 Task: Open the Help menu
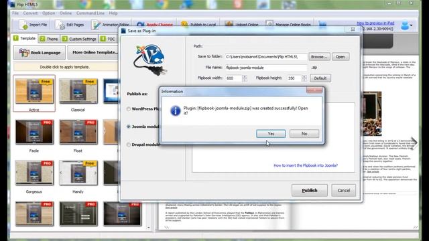pyautogui.click(x=113, y=13)
